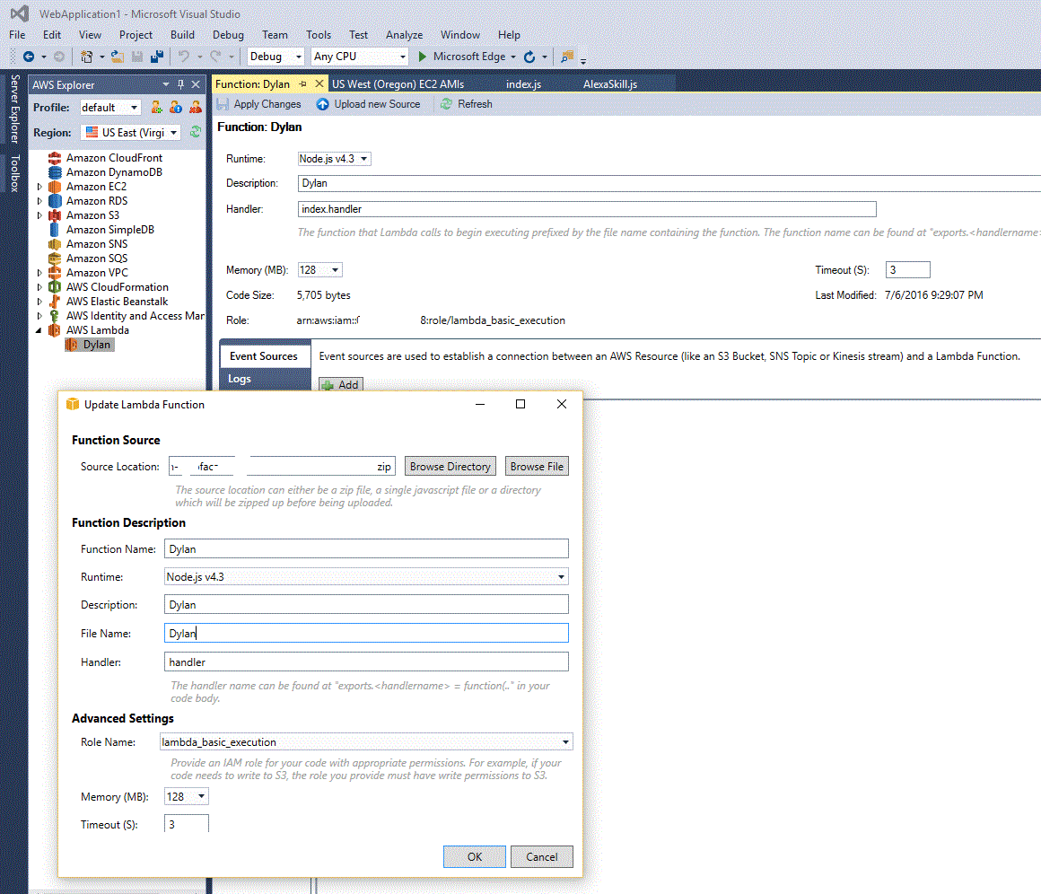Switch to the AlexaSkill.js tab

[610, 84]
